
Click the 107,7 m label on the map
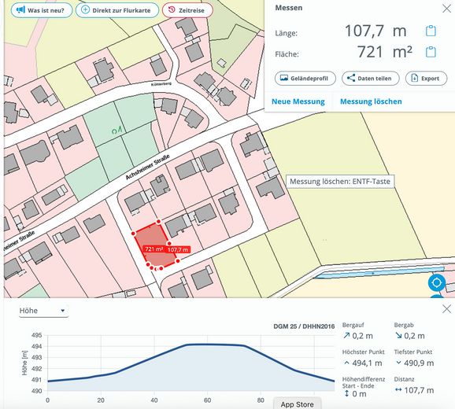click(x=178, y=249)
